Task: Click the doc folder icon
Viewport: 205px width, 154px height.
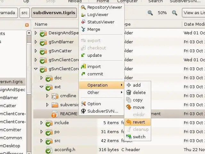Action: [49, 78]
